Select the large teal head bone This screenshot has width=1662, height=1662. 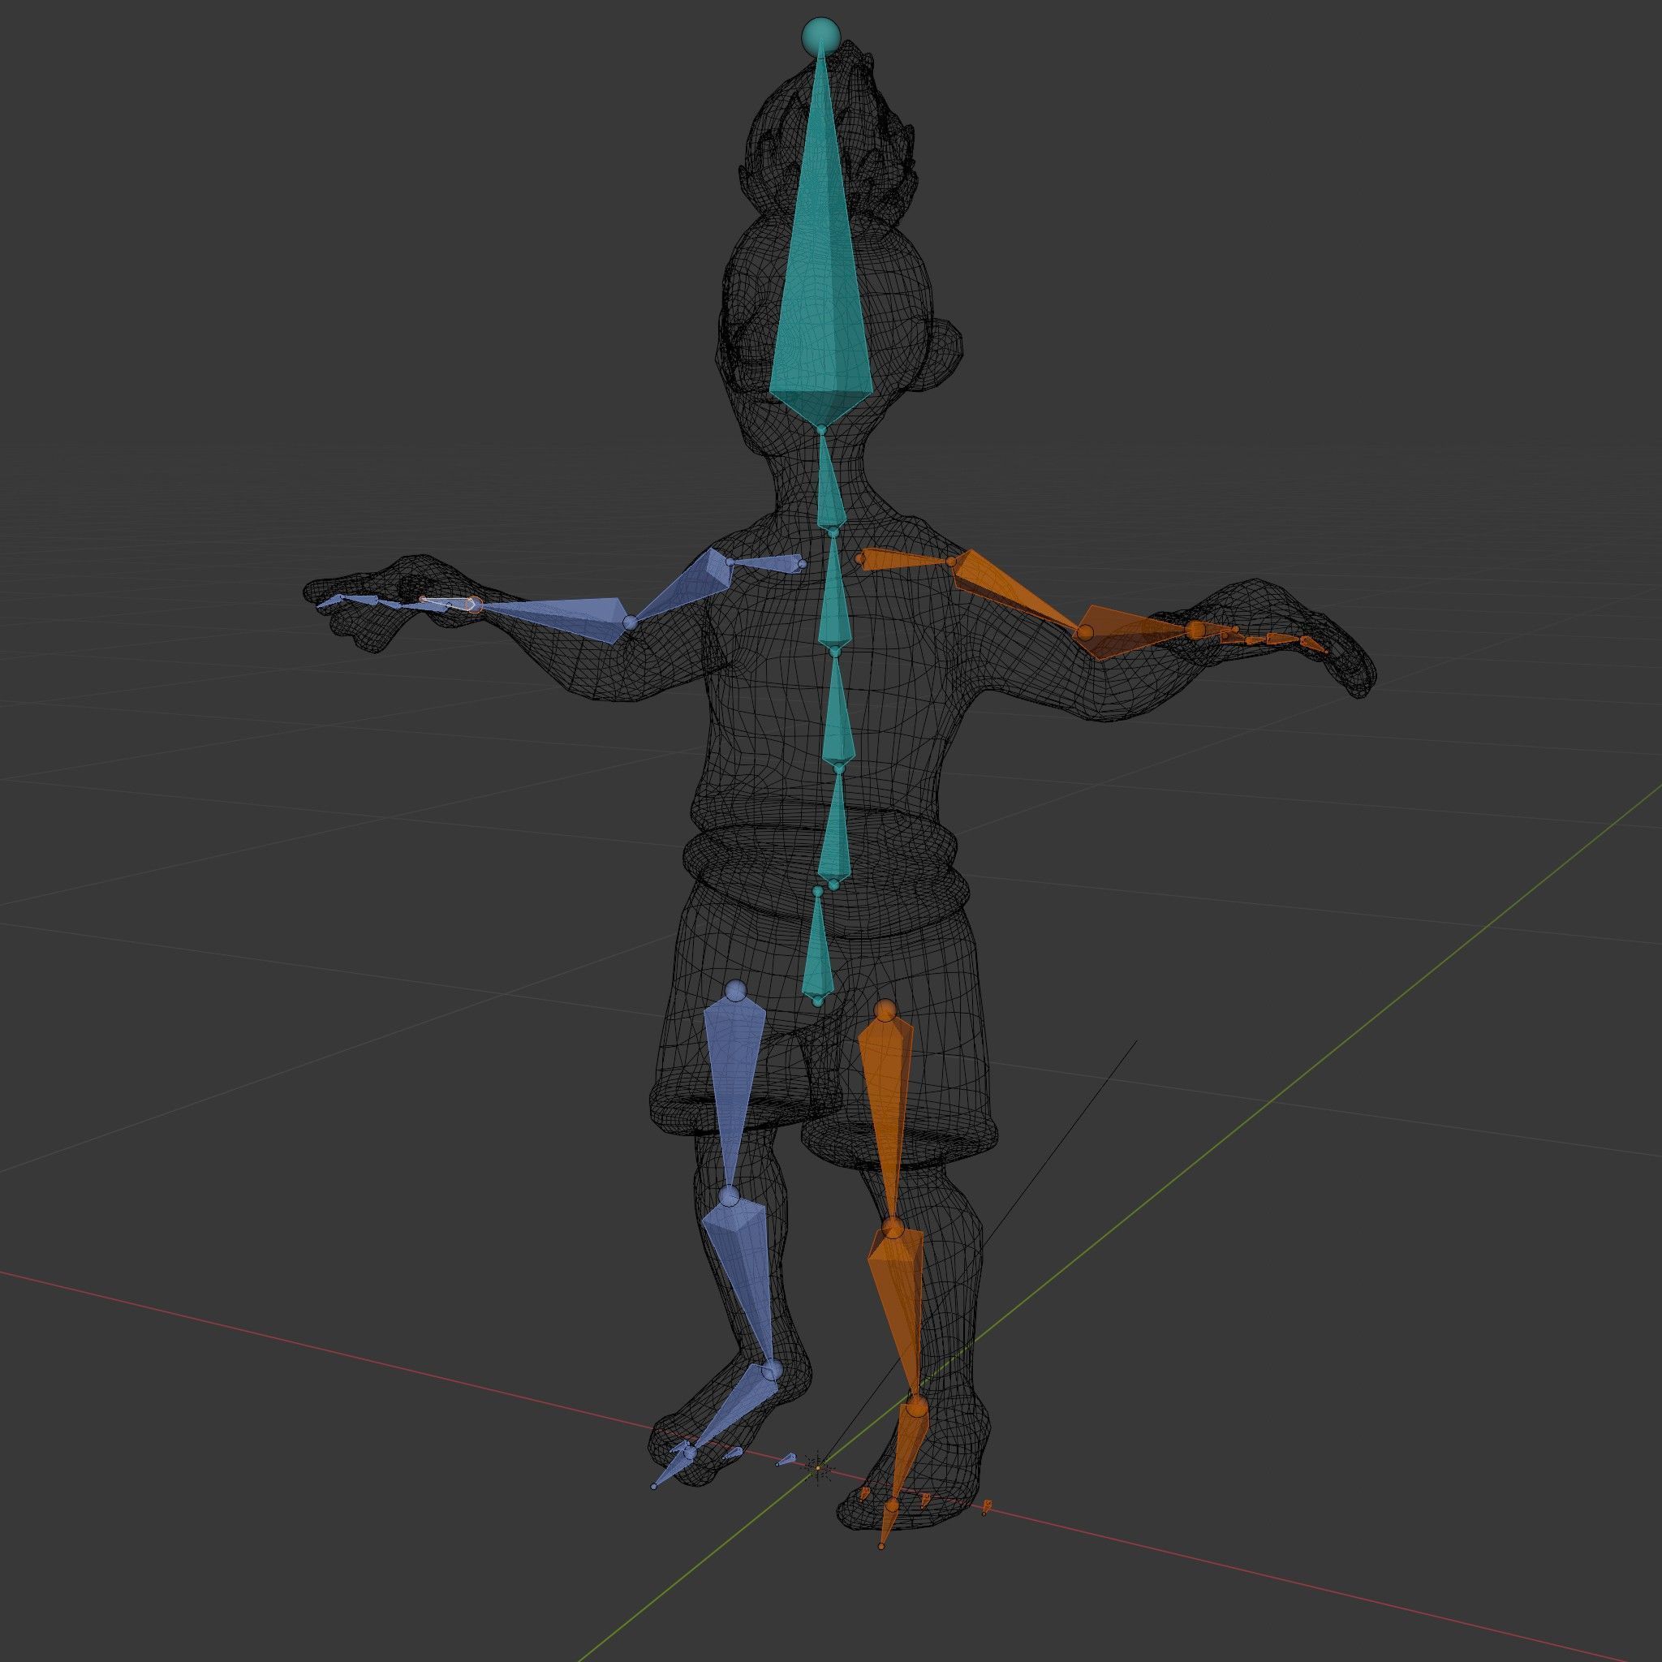pyautogui.click(x=821, y=258)
